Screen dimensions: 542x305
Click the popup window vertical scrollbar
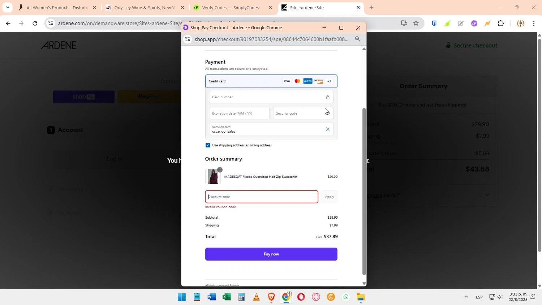coord(364,192)
